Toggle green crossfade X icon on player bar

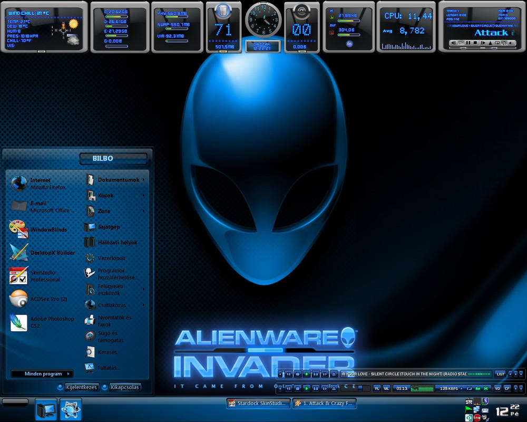click(486, 388)
